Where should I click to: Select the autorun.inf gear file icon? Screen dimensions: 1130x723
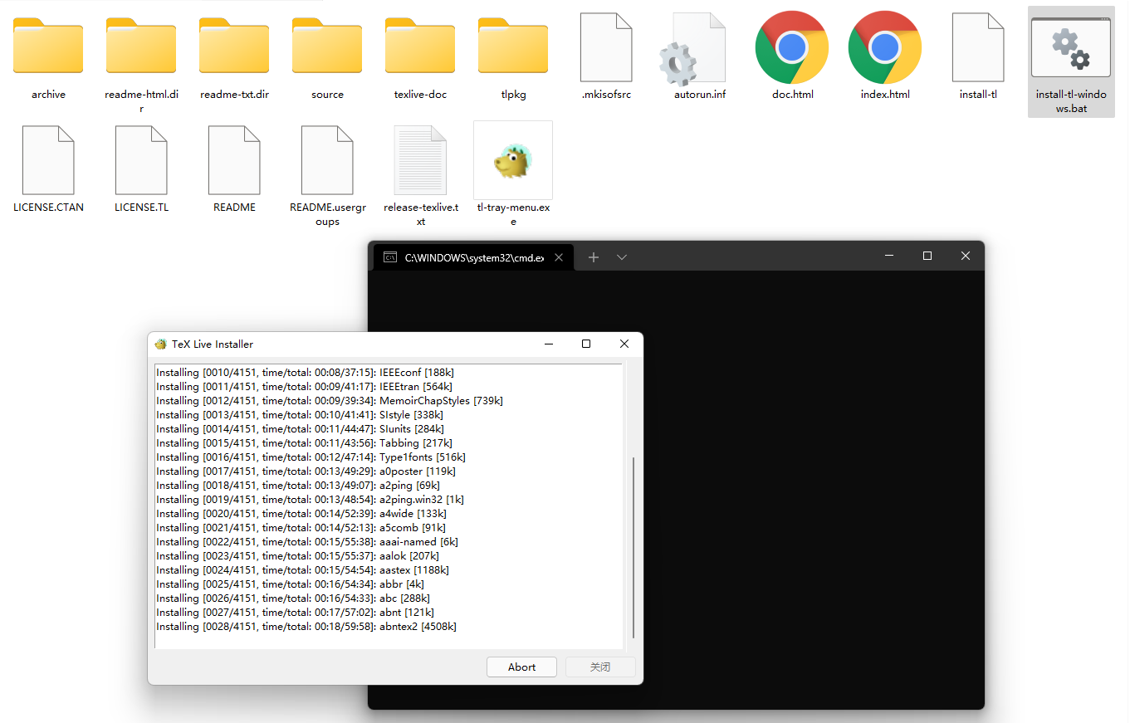[693, 49]
